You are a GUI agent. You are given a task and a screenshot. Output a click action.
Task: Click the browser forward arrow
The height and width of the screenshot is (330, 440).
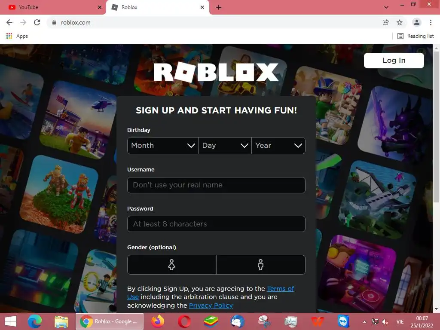click(23, 22)
